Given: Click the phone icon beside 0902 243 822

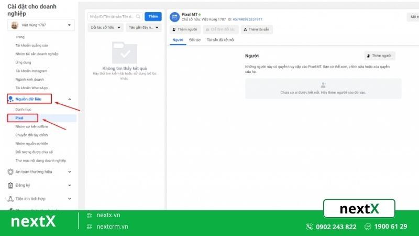Looking at the screenshot, I should click(x=309, y=227).
